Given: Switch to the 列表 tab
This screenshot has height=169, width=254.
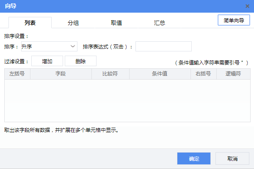Looking at the screenshot, I should [30, 23].
